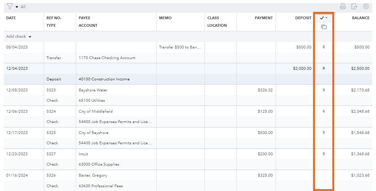Toggle reconcile status R for Intuit check
This screenshot has height=191, width=376.
pos(324,154)
